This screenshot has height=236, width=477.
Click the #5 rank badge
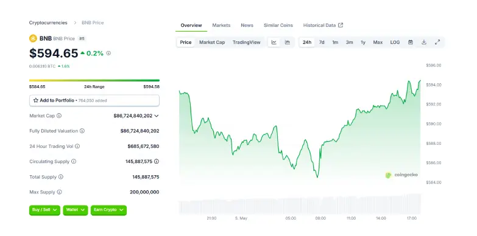82,38
